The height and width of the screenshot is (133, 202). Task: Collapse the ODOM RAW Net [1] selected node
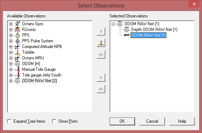coord(113,24)
